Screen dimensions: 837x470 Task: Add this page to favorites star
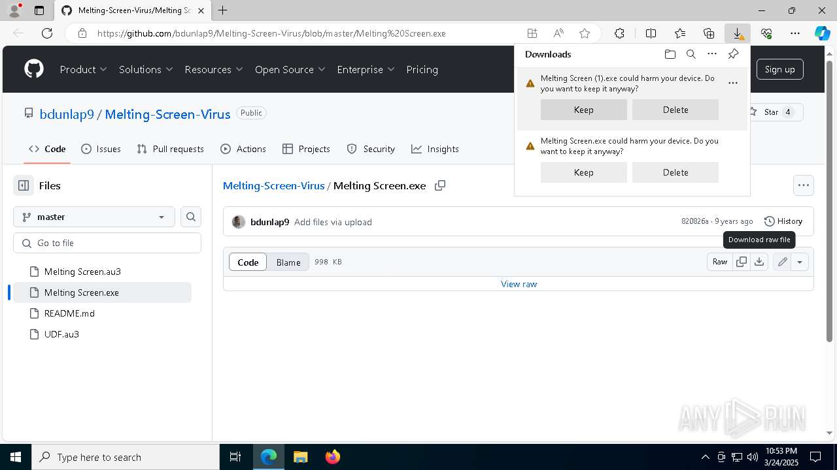pos(585,33)
